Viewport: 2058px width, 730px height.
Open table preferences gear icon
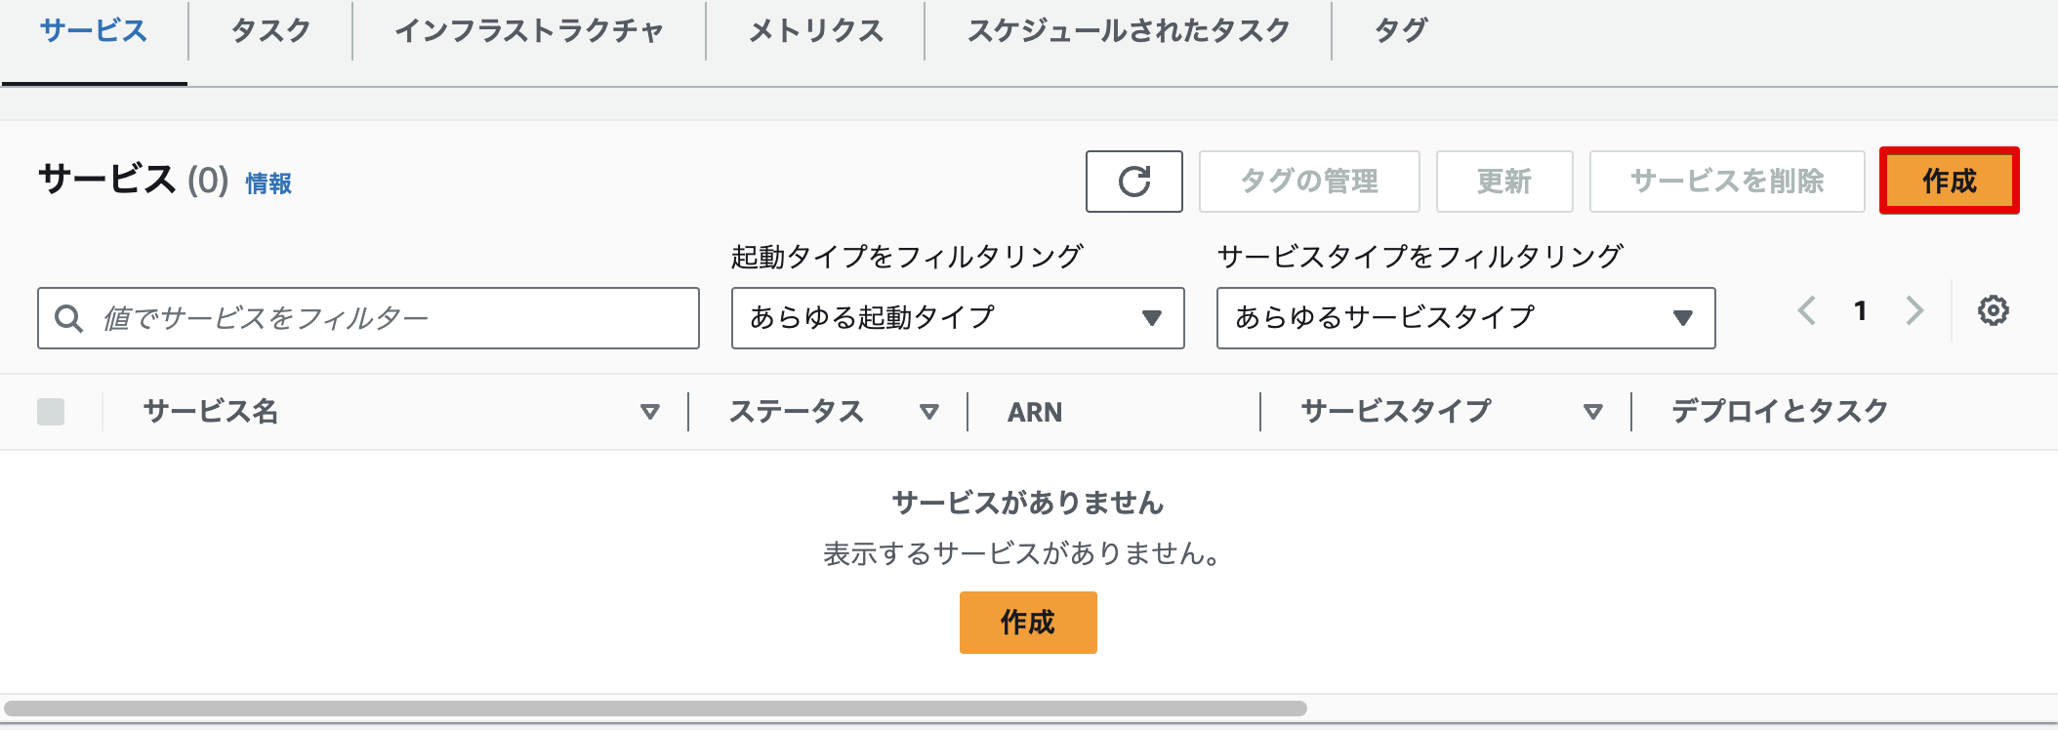(1993, 311)
